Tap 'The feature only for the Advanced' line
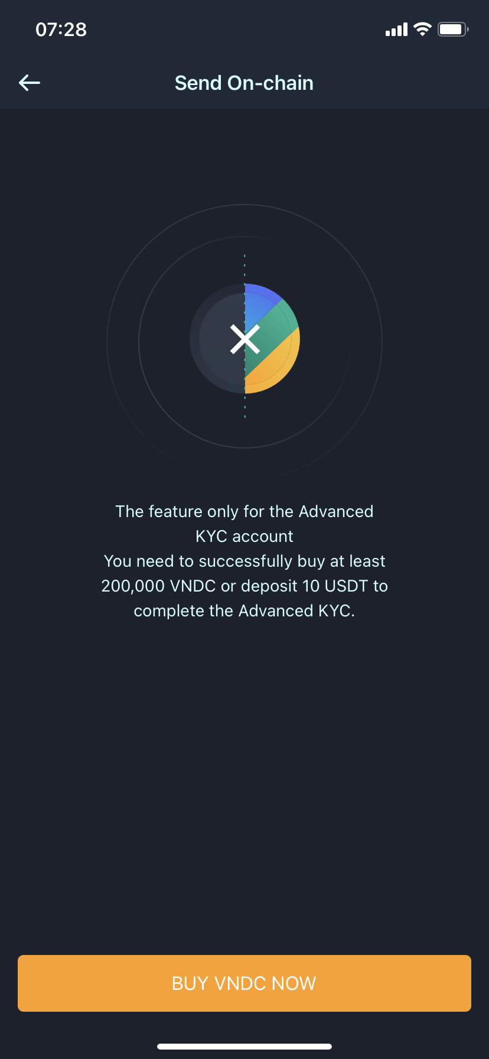Viewport: 489px width, 1059px height. pyautogui.click(x=244, y=511)
